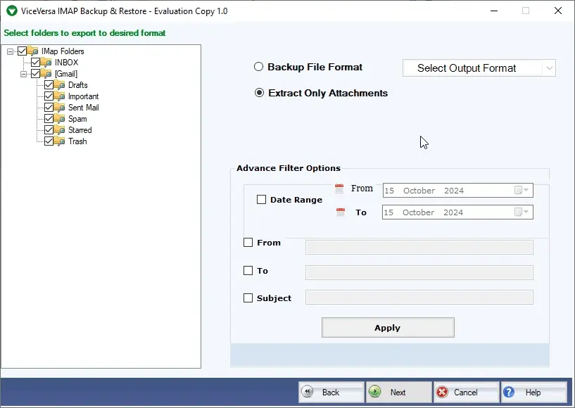
Task: Uncheck the Important folder checkbox
Action: pyautogui.click(x=49, y=96)
